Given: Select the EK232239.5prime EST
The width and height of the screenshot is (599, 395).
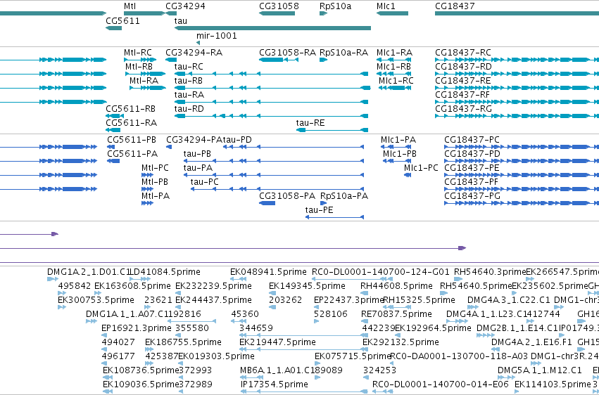Looking at the screenshot, I should pyautogui.click(x=178, y=293).
